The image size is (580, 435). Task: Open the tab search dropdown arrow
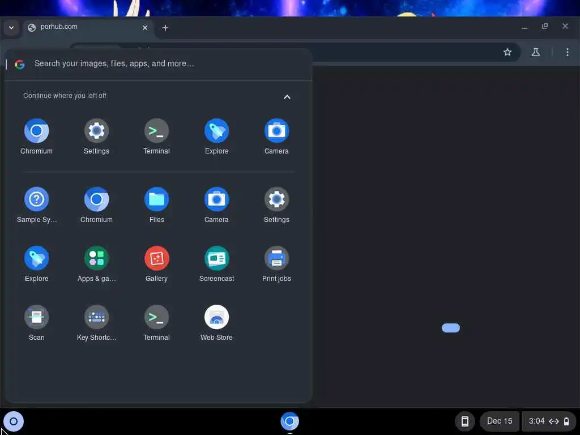click(x=11, y=28)
